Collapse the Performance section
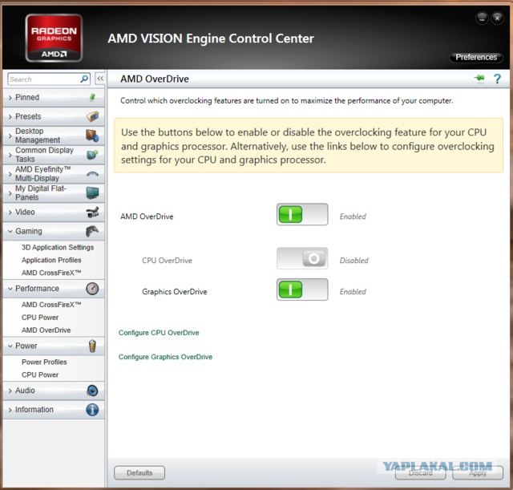 point(54,289)
